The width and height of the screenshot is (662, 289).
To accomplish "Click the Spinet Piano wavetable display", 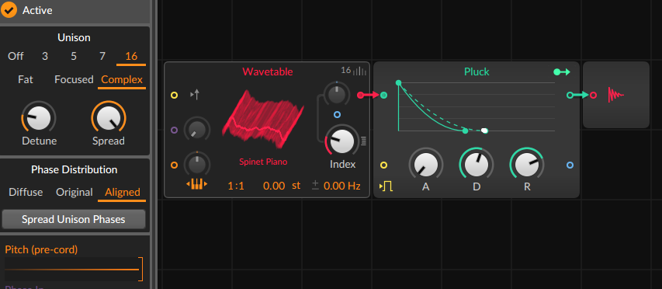I will pos(263,120).
